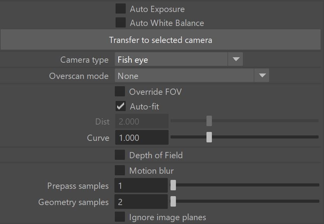Turn on Motion blur checkbox

120,171
